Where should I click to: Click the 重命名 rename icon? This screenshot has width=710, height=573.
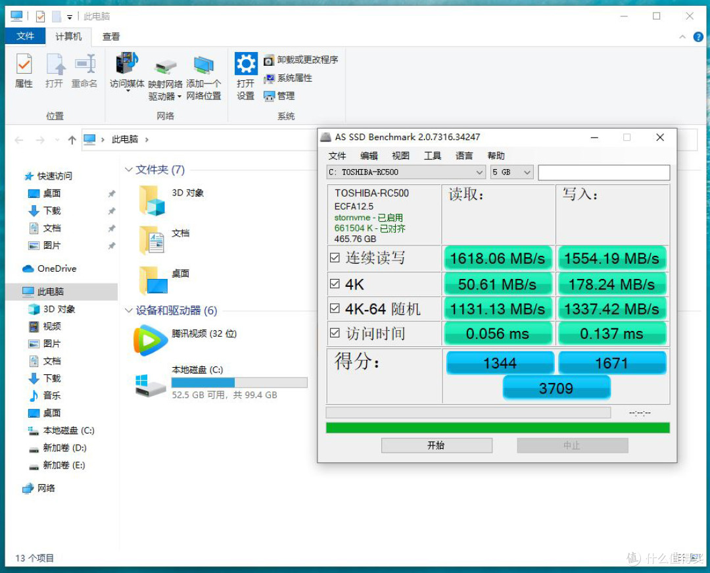pyautogui.click(x=85, y=64)
